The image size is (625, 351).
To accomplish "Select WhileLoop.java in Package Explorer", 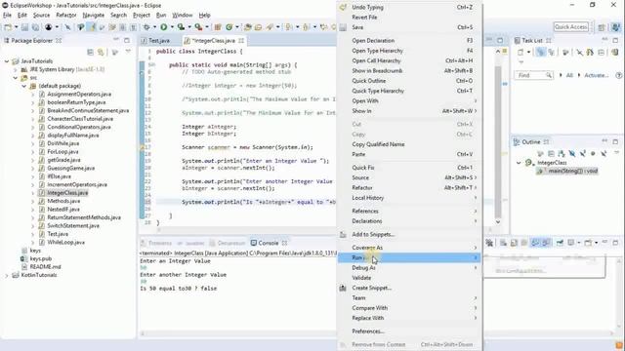I will pyautogui.click(x=65, y=243).
